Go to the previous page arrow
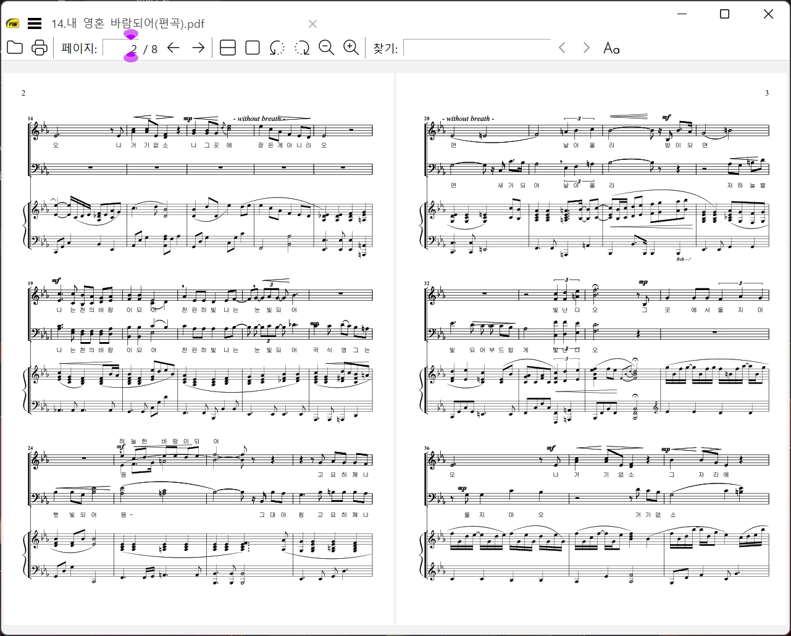Viewport: 791px width, 636px height. tap(174, 48)
